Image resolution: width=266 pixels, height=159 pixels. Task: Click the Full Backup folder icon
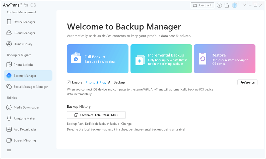[x=76, y=57]
